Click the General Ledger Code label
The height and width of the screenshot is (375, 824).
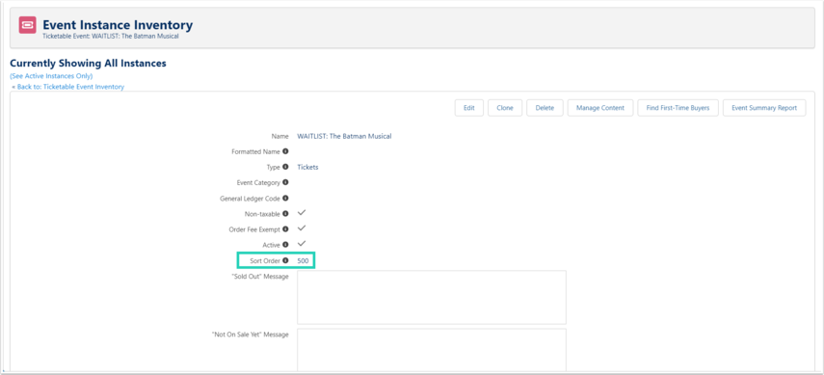(251, 199)
